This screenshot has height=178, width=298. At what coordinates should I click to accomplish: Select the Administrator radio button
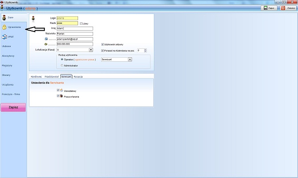tap(62, 65)
